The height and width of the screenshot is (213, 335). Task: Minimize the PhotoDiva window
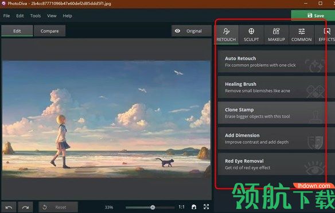click(306, 3)
